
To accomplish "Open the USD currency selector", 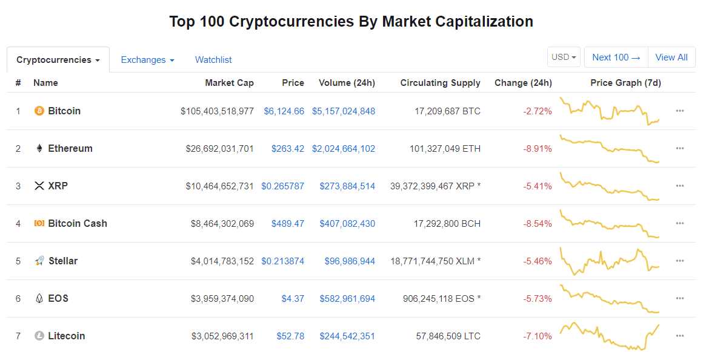I will point(564,57).
